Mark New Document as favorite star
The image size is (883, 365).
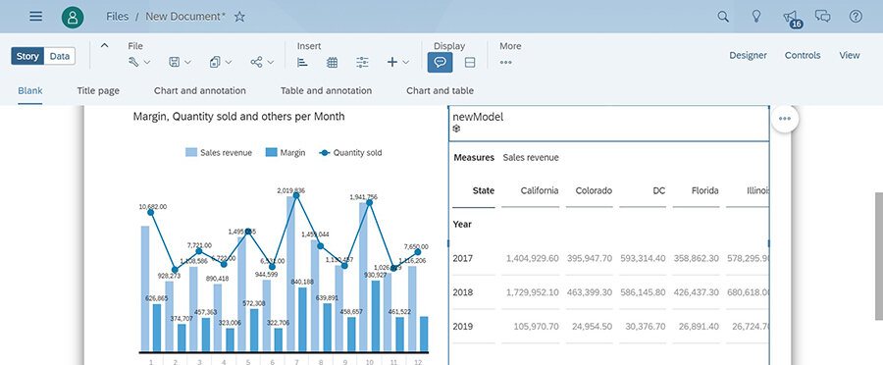[x=239, y=17]
